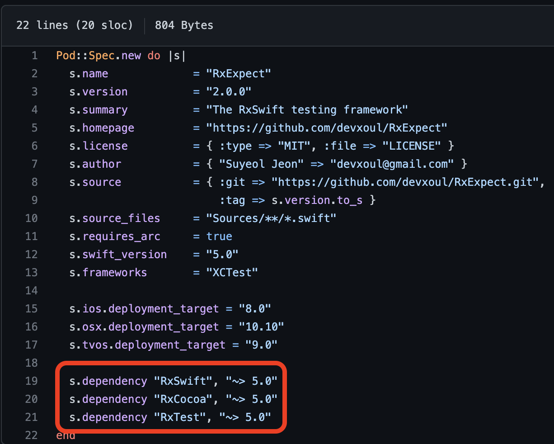Viewport: 554px width, 444px height.
Task: Click the "RxExpect" name string value
Action: pyautogui.click(x=239, y=74)
